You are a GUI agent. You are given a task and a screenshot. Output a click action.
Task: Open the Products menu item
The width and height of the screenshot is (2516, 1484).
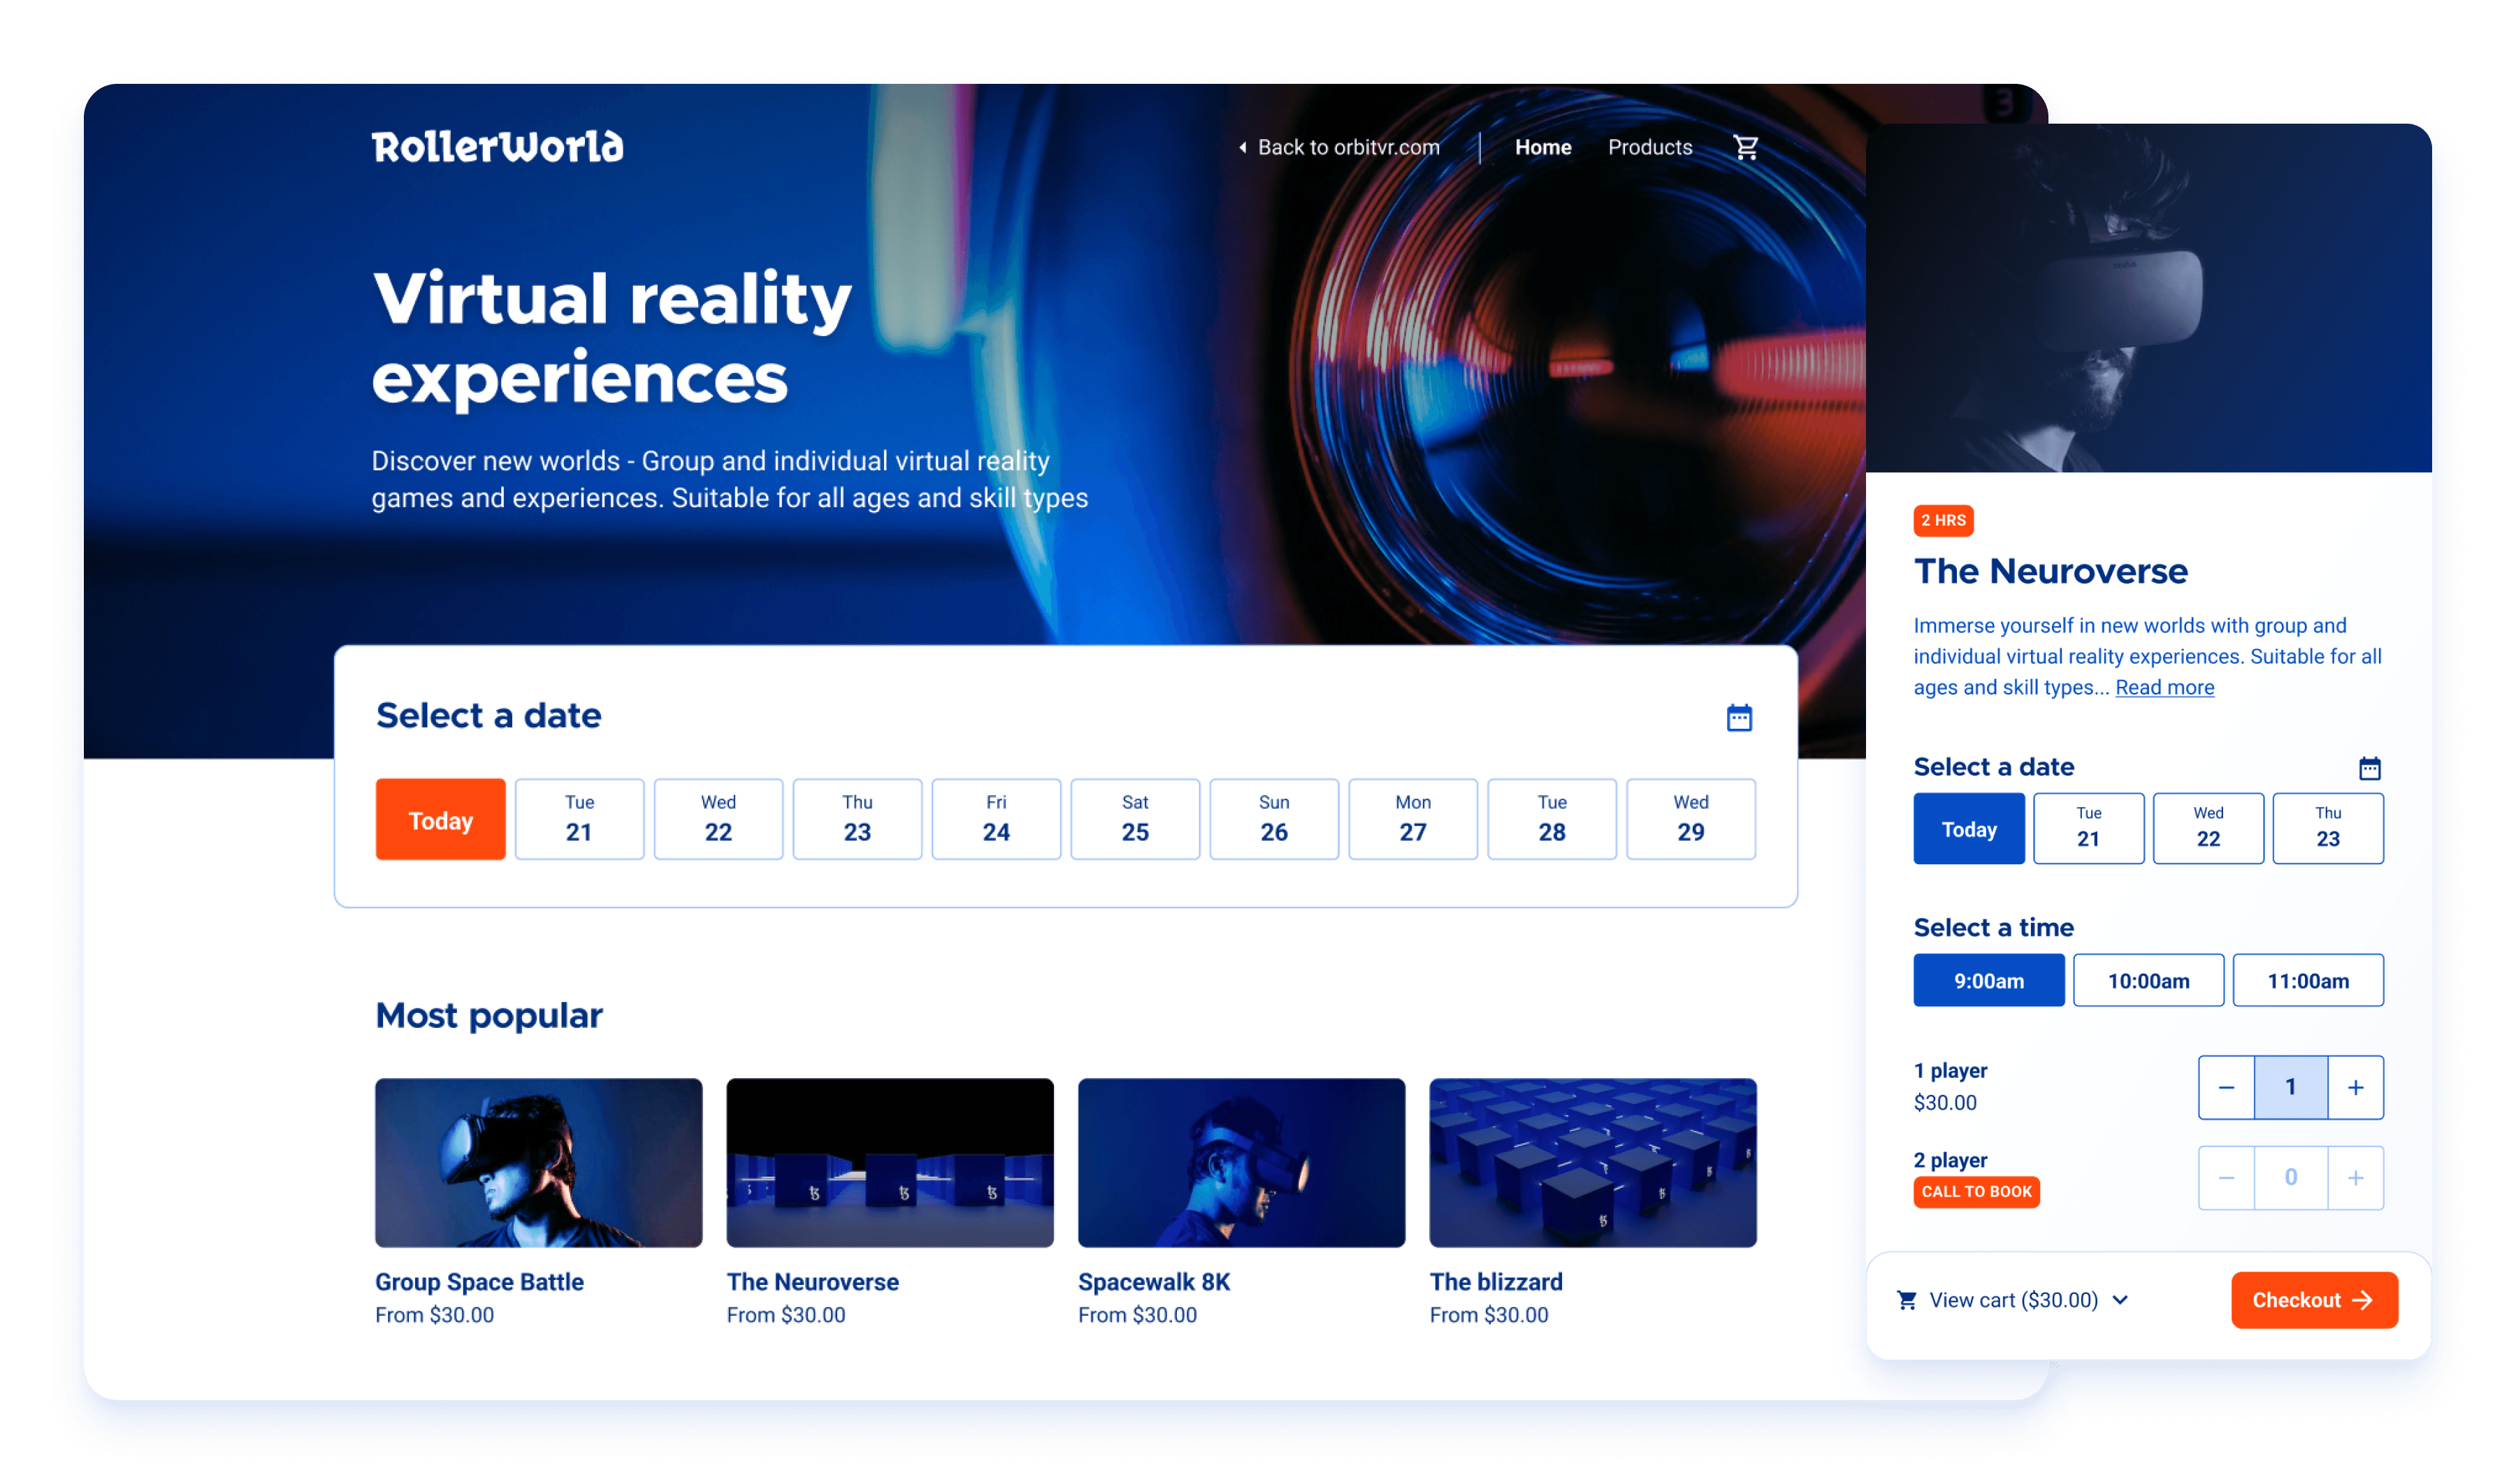pyautogui.click(x=1649, y=147)
